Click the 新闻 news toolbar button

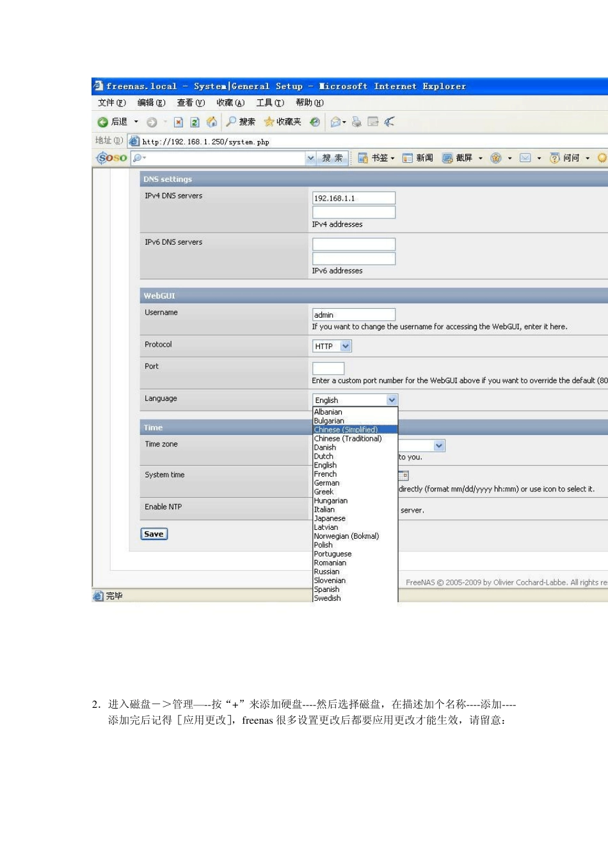[x=417, y=158]
